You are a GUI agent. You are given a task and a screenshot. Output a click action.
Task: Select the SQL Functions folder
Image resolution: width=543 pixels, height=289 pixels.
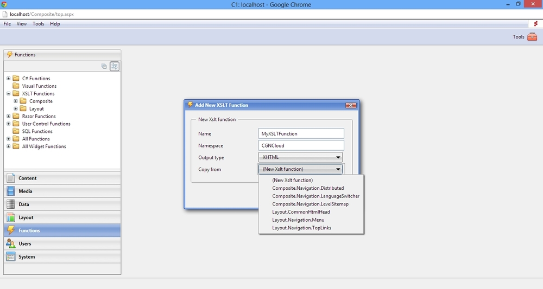point(37,131)
